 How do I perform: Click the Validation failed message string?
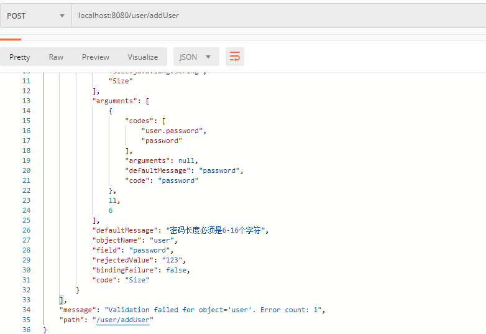tap(213, 310)
